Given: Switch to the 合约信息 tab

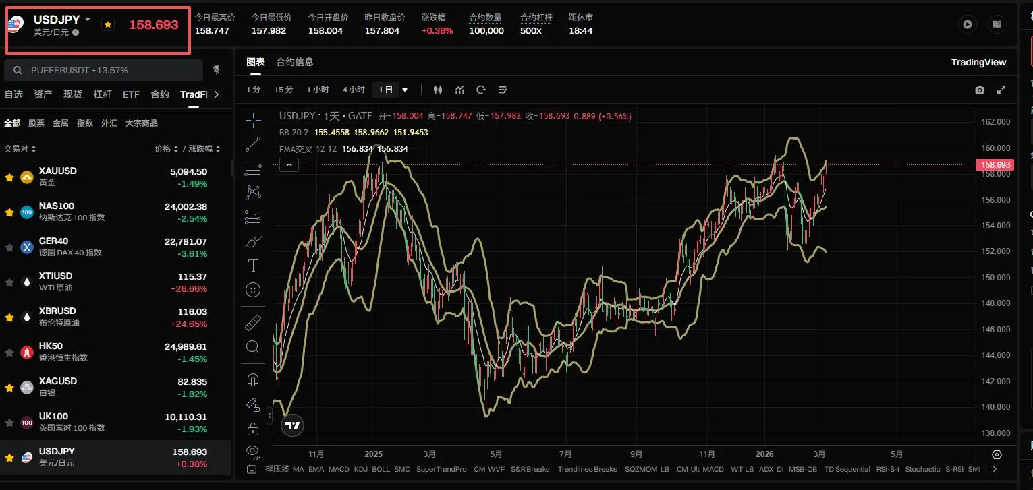Looking at the screenshot, I should [295, 62].
